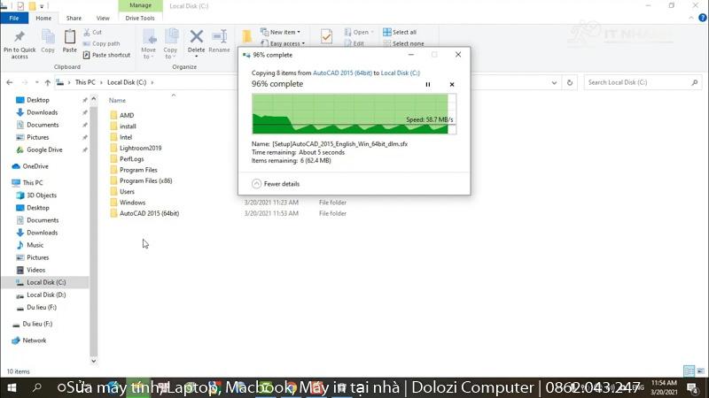Open the notification center icon
709x398 pixels.
click(692, 387)
